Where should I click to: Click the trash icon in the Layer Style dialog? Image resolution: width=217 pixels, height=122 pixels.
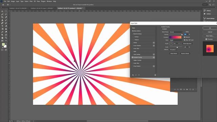coord(155,75)
